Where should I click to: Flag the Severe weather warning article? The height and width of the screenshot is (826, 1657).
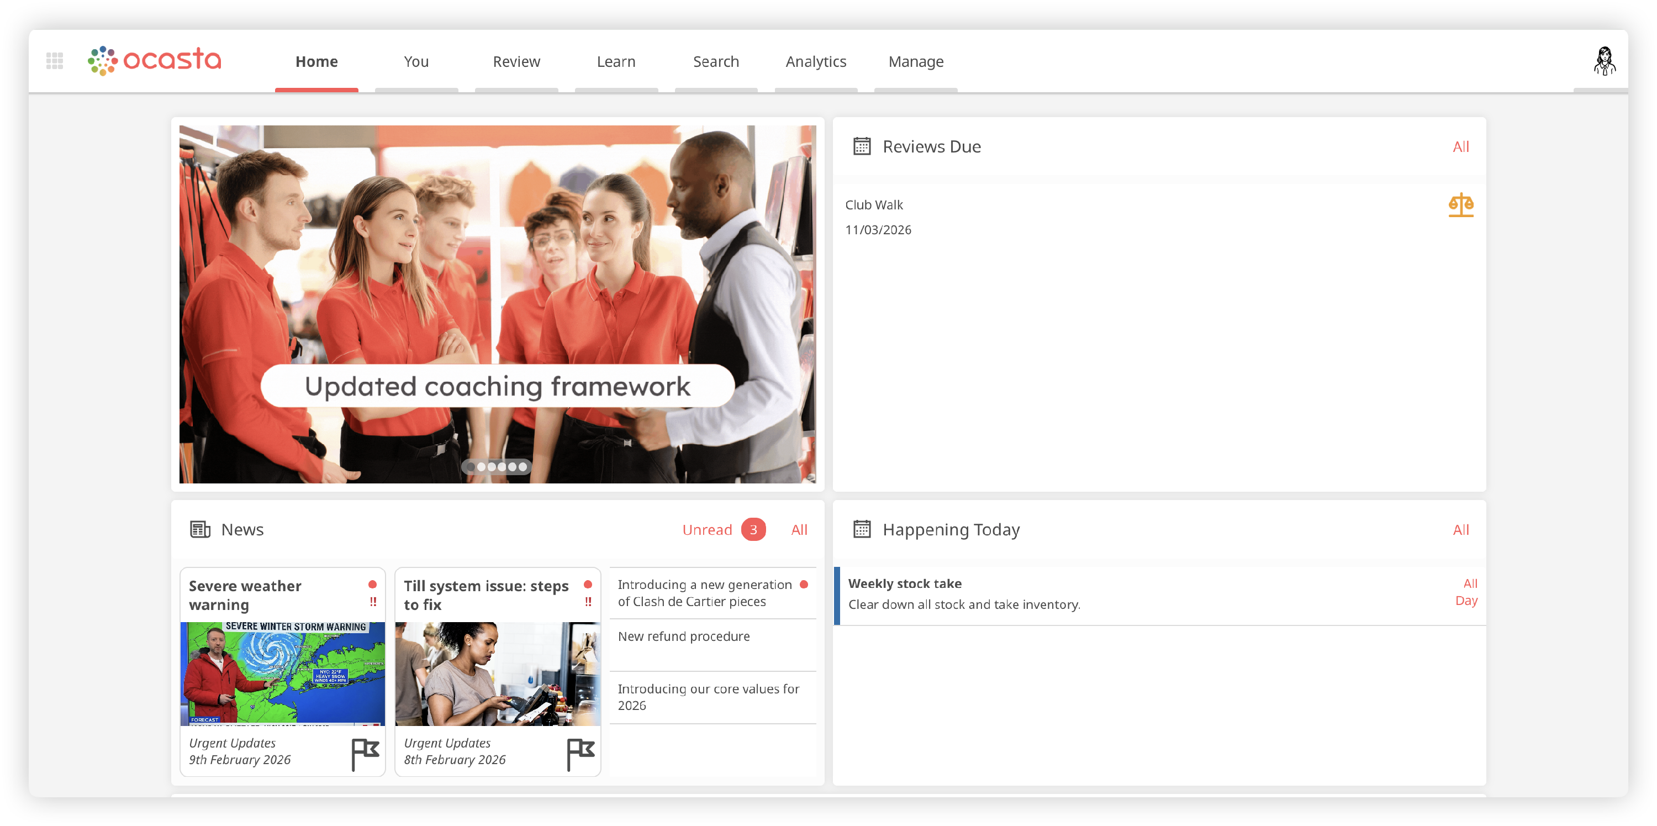point(365,753)
